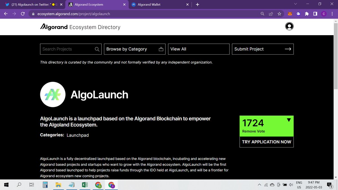The height and width of the screenshot is (190, 338).
Task: Click the search magnifier icon
Action: (97, 49)
